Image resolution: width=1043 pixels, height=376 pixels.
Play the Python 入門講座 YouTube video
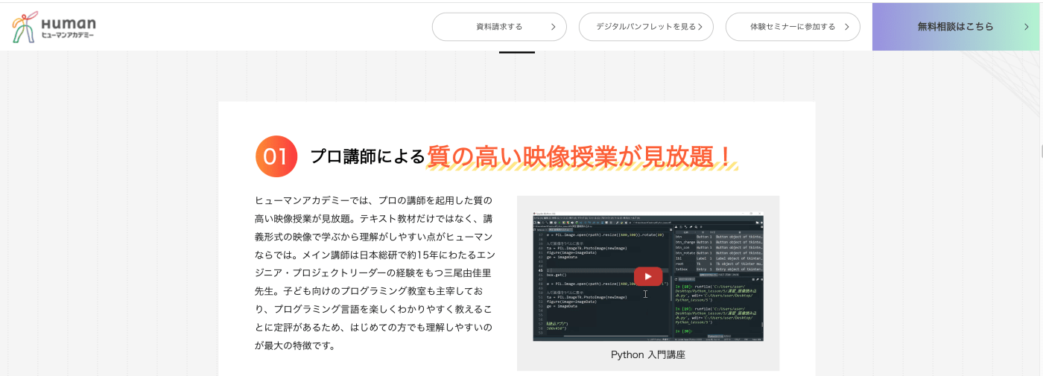(647, 276)
